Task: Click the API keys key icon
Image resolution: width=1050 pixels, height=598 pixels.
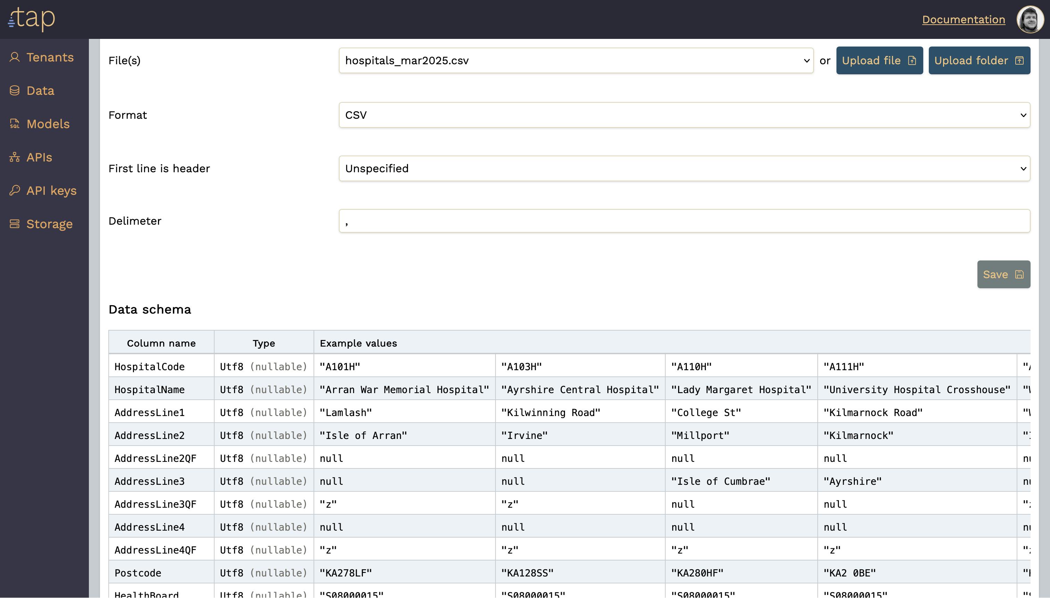Action: coord(15,190)
